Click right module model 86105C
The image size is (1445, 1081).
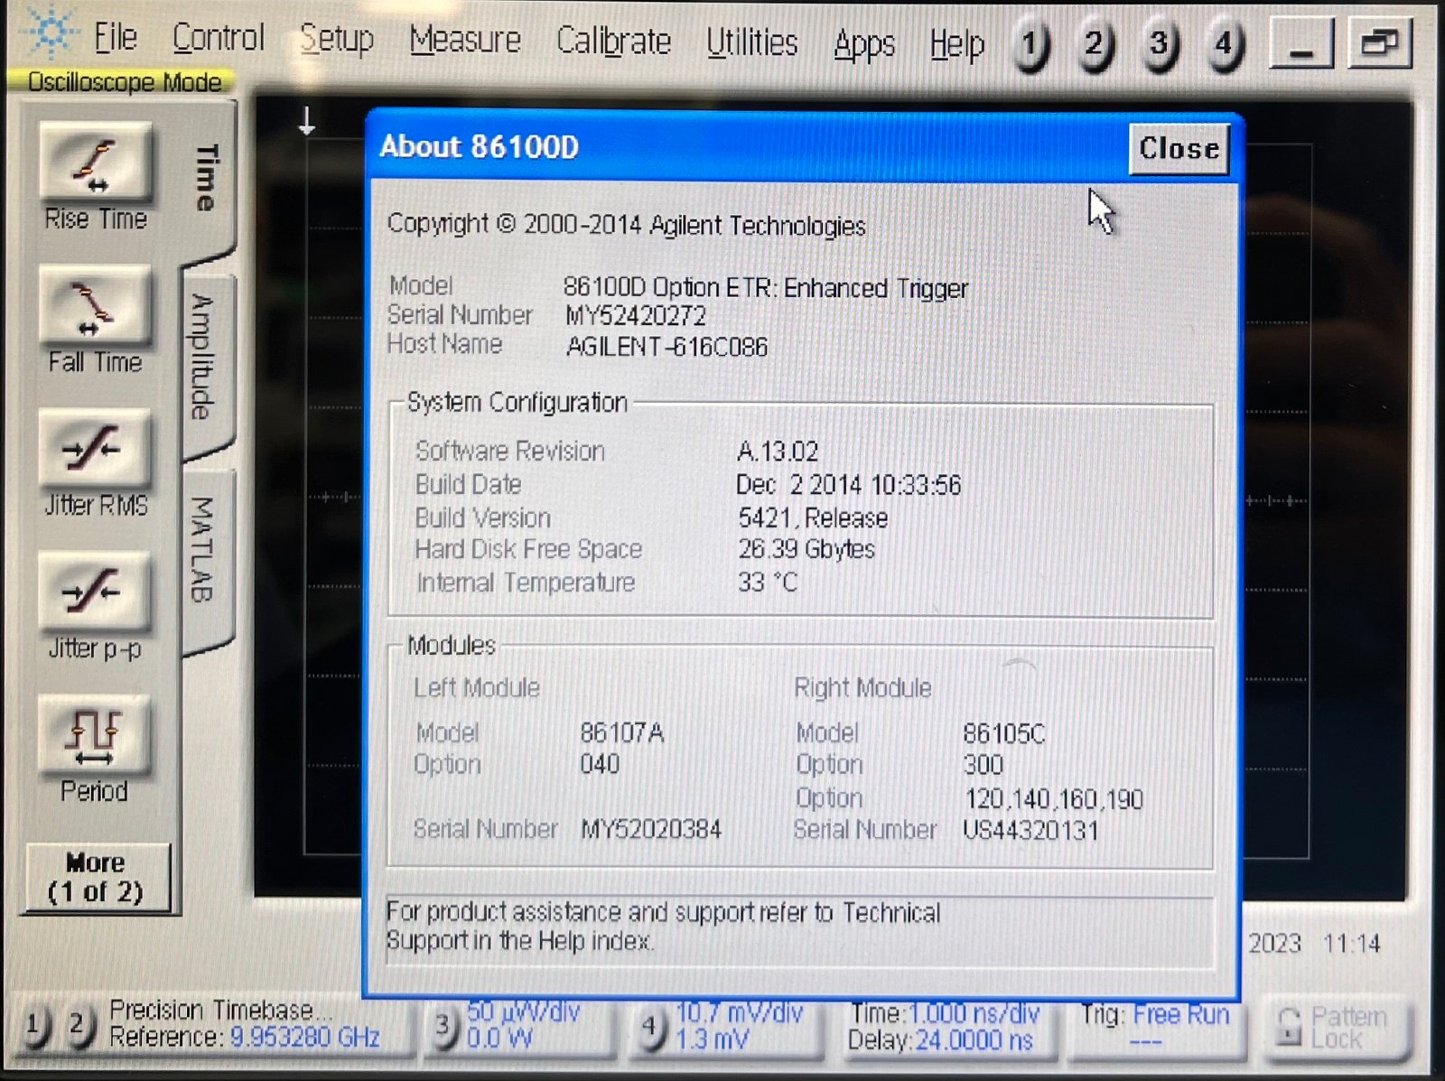[1004, 733]
